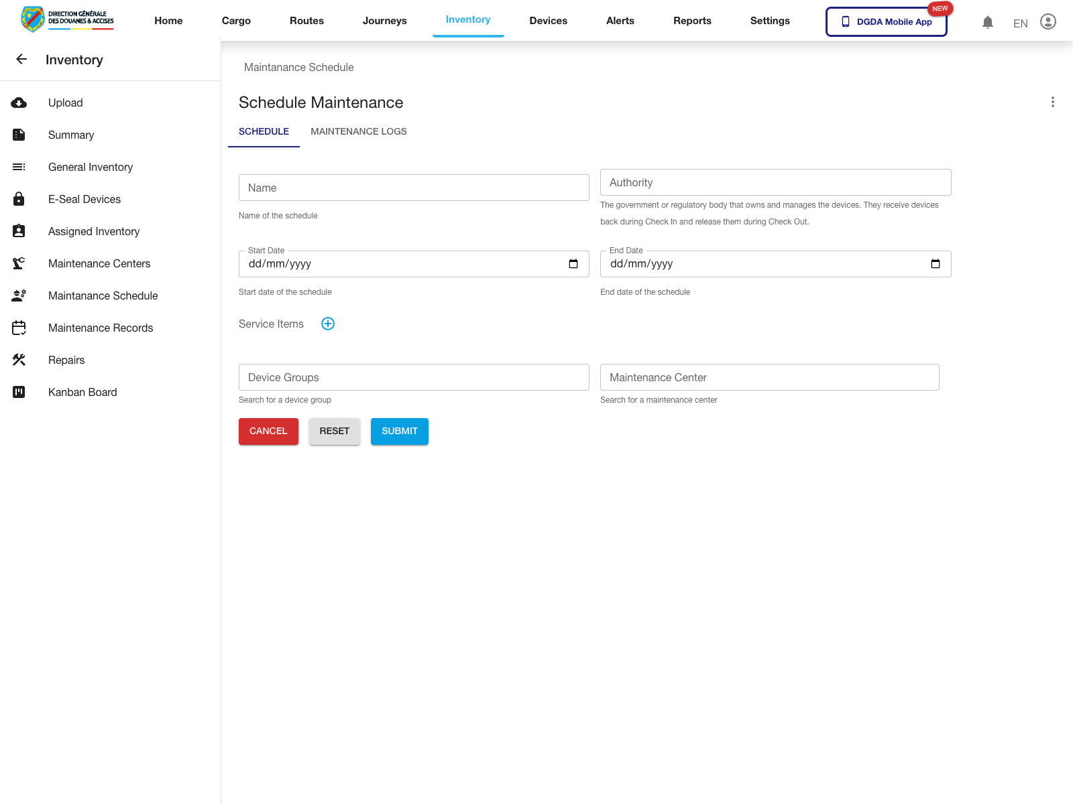Viewport: 1073px width, 804px height.
Task: Submit the maintenance schedule form
Action: [399, 431]
